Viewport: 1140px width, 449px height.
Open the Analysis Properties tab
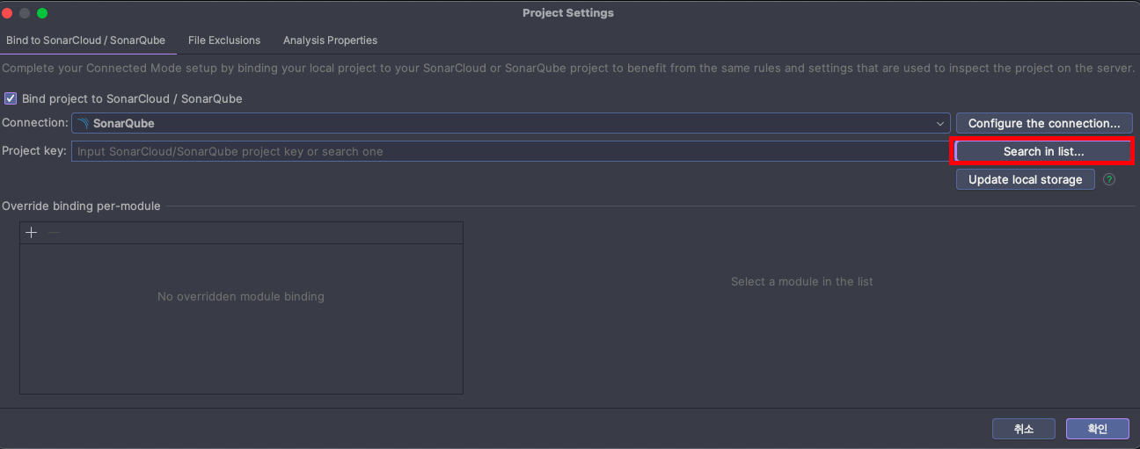pyautogui.click(x=330, y=40)
